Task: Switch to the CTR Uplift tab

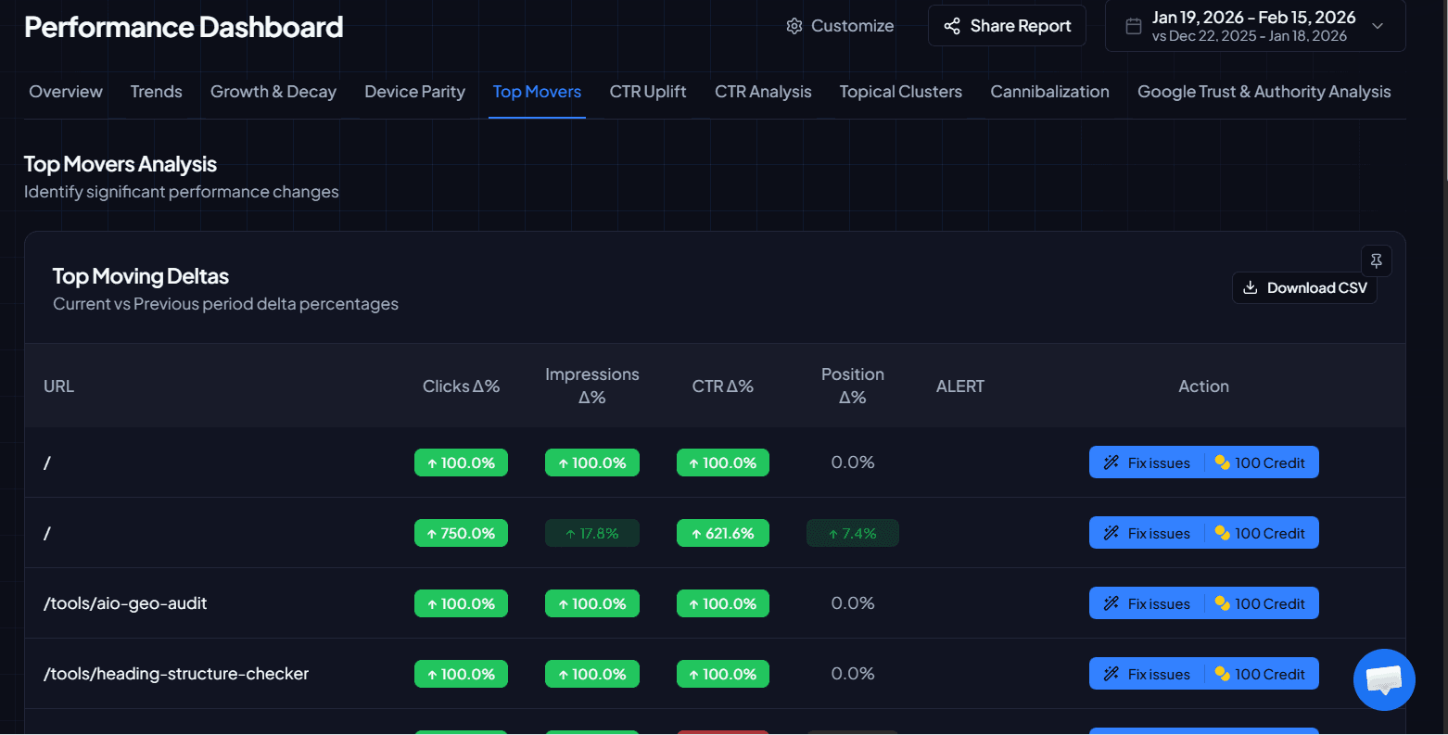Action: point(647,92)
